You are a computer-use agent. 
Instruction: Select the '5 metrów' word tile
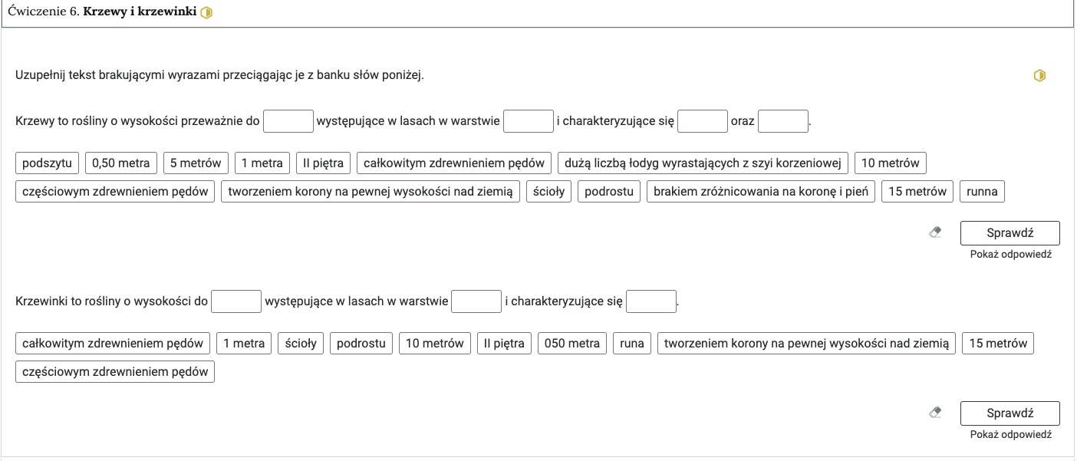pyautogui.click(x=196, y=163)
